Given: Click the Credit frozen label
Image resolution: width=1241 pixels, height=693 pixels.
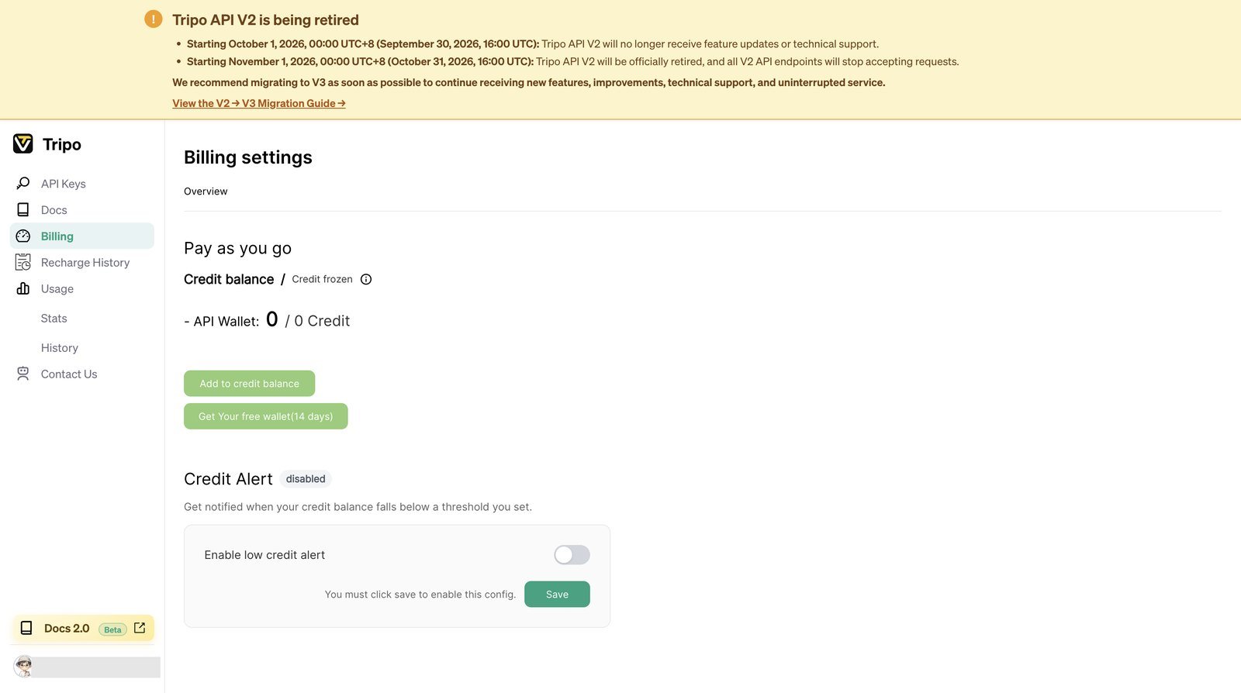Looking at the screenshot, I should [x=323, y=279].
